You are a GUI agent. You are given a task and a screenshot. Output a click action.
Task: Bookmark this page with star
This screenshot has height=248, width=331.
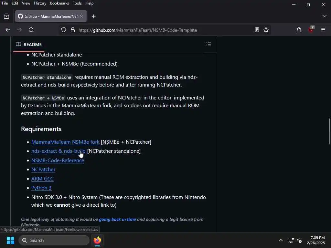pyautogui.click(x=266, y=30)
